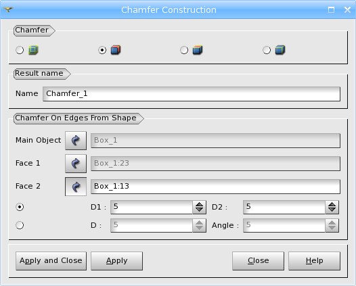Click the Face 2 Box_1:13 text field
Viewport: 356px width, 286px height.
pyautogui.click(x=215, y=187)
